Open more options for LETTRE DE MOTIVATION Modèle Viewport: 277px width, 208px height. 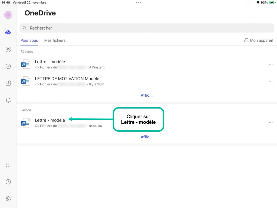click(x=271, y=81)
